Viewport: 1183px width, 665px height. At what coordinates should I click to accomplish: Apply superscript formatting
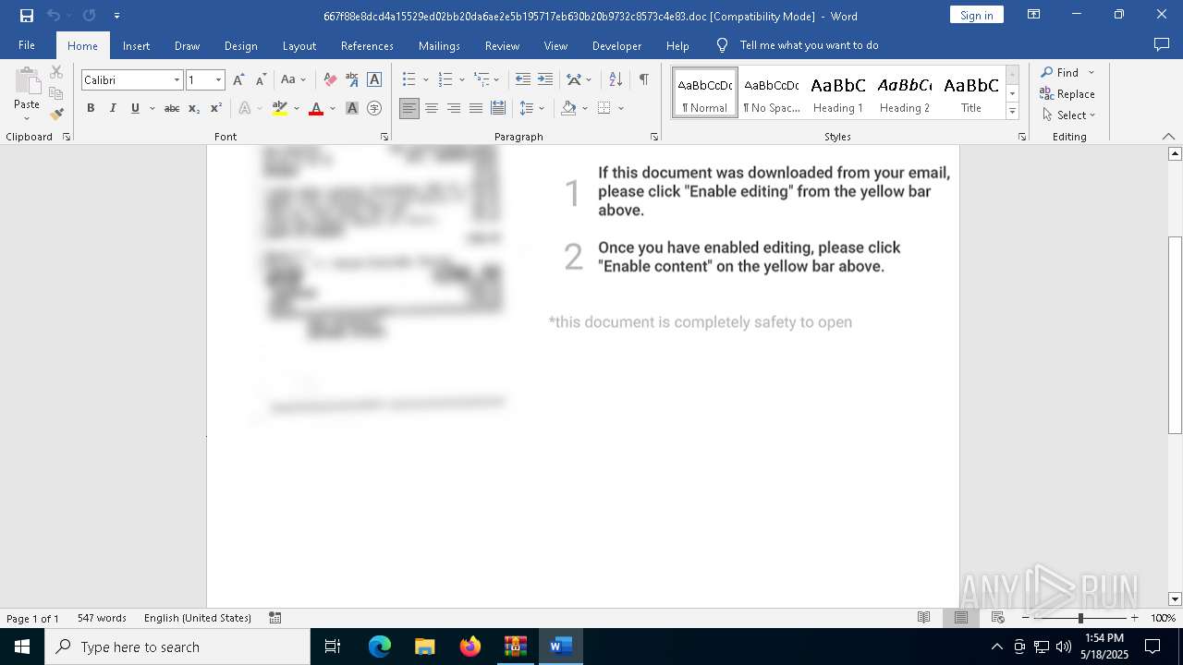click(215, 109)
